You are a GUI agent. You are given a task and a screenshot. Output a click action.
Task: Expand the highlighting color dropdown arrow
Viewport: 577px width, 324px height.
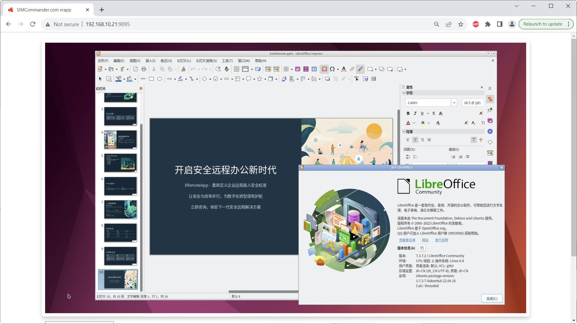click(x=429, y=123)
